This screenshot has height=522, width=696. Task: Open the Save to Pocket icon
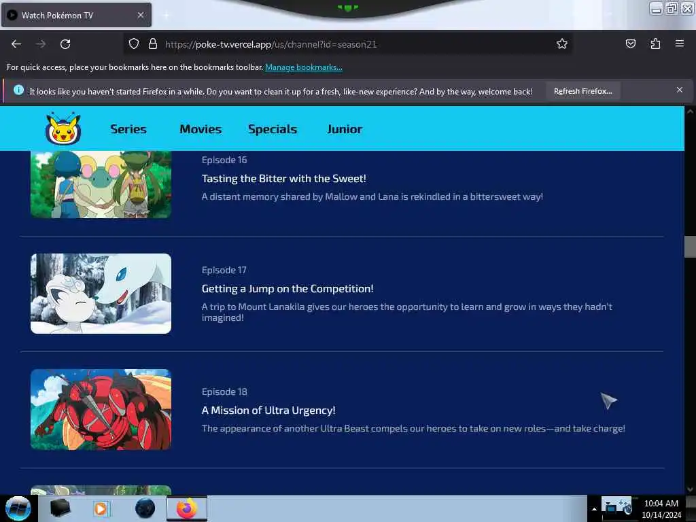tap(630, 43)
